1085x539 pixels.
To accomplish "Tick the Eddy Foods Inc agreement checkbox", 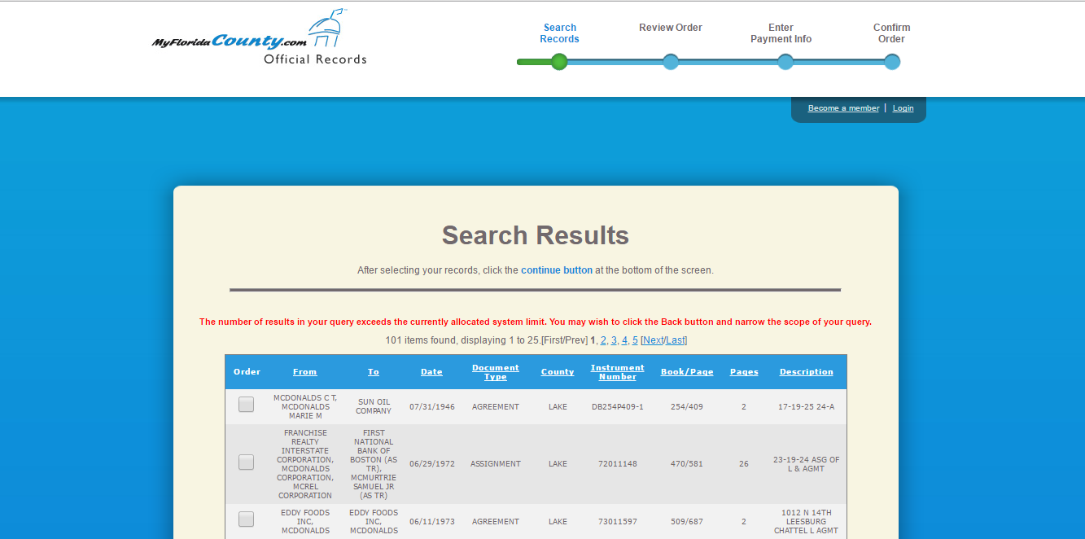I will pyautogui.click(x=246, y=519).
